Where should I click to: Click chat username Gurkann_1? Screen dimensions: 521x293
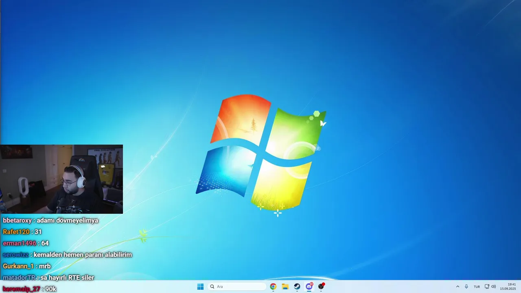pos(18,266)
